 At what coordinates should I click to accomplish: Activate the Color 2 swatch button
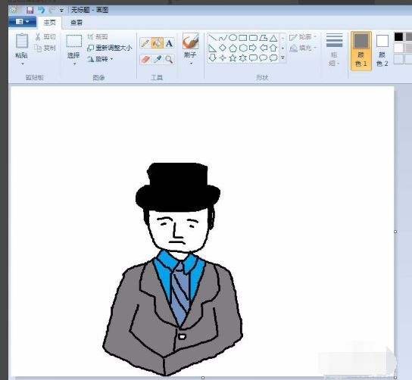point(382,51)
